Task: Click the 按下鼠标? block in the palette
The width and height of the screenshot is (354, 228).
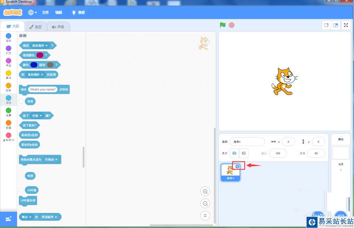Action: pyautogui.click(x=30, y=125)
